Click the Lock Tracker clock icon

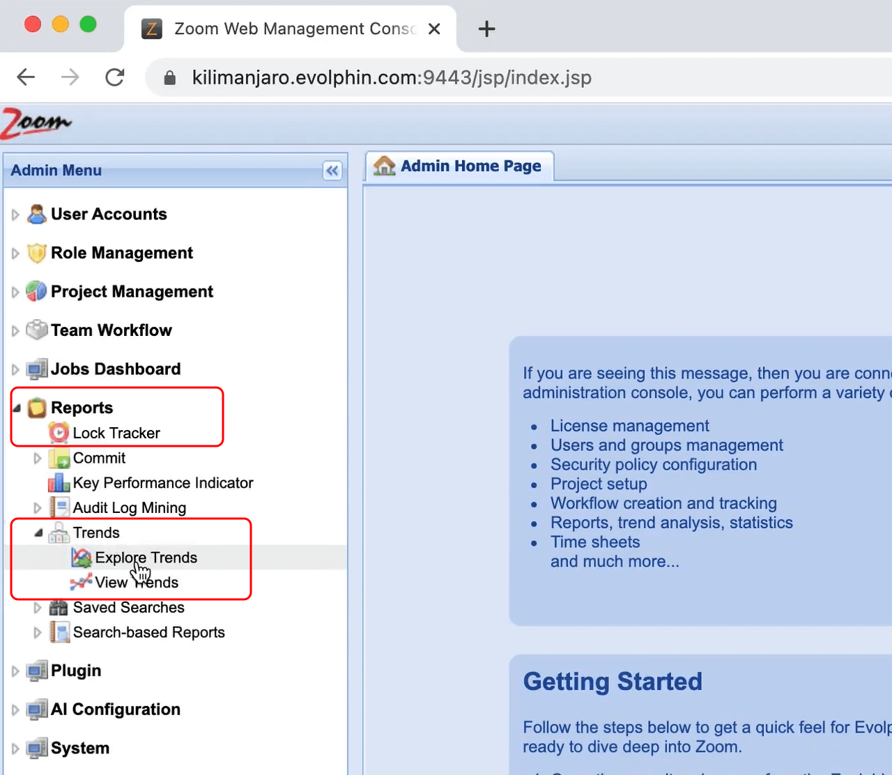click(x=59, y=433)
